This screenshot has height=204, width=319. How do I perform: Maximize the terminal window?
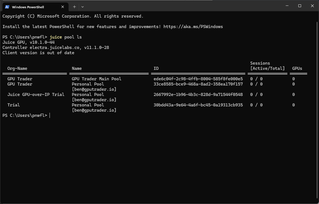tap(300, 6)
